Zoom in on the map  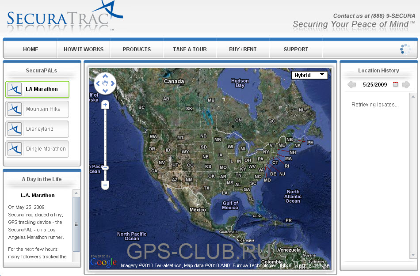click(x=105, y=105)
